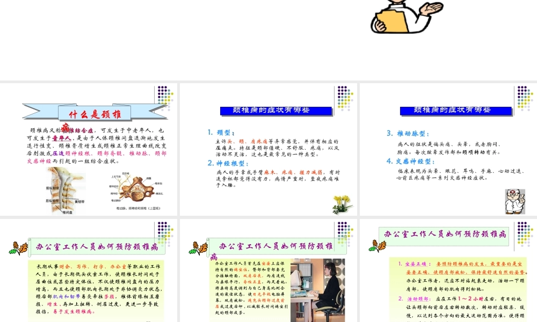Open the slide starting 长期从事财会、写作

click(x=89, y=270)
